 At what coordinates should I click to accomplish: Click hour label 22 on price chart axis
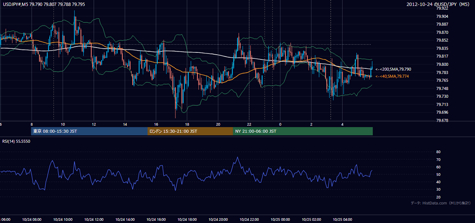point(249,124)
